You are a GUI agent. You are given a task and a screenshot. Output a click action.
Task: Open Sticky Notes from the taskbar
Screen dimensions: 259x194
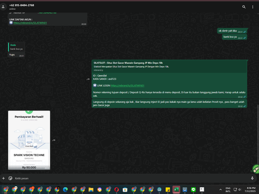pyautogui.click(x=168, y=190)
